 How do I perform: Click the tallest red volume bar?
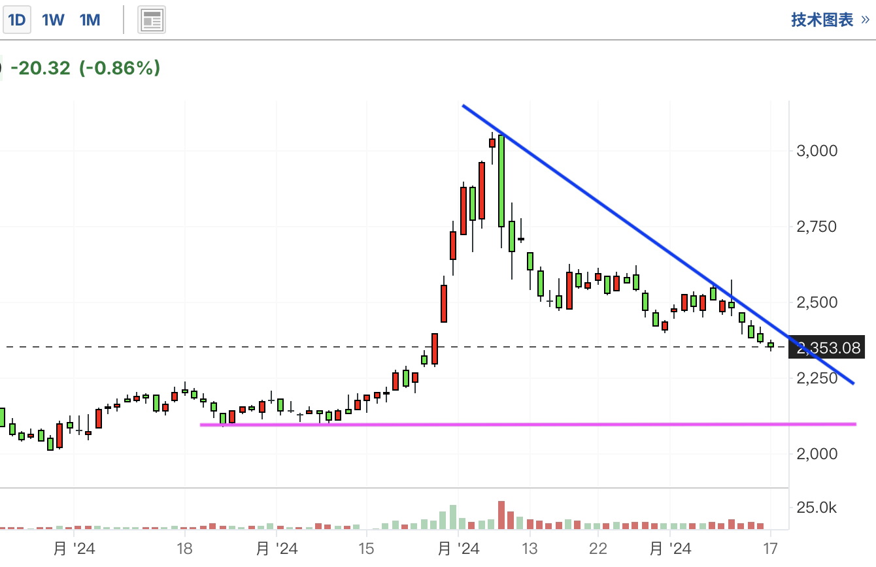click(x=501, y=515)
